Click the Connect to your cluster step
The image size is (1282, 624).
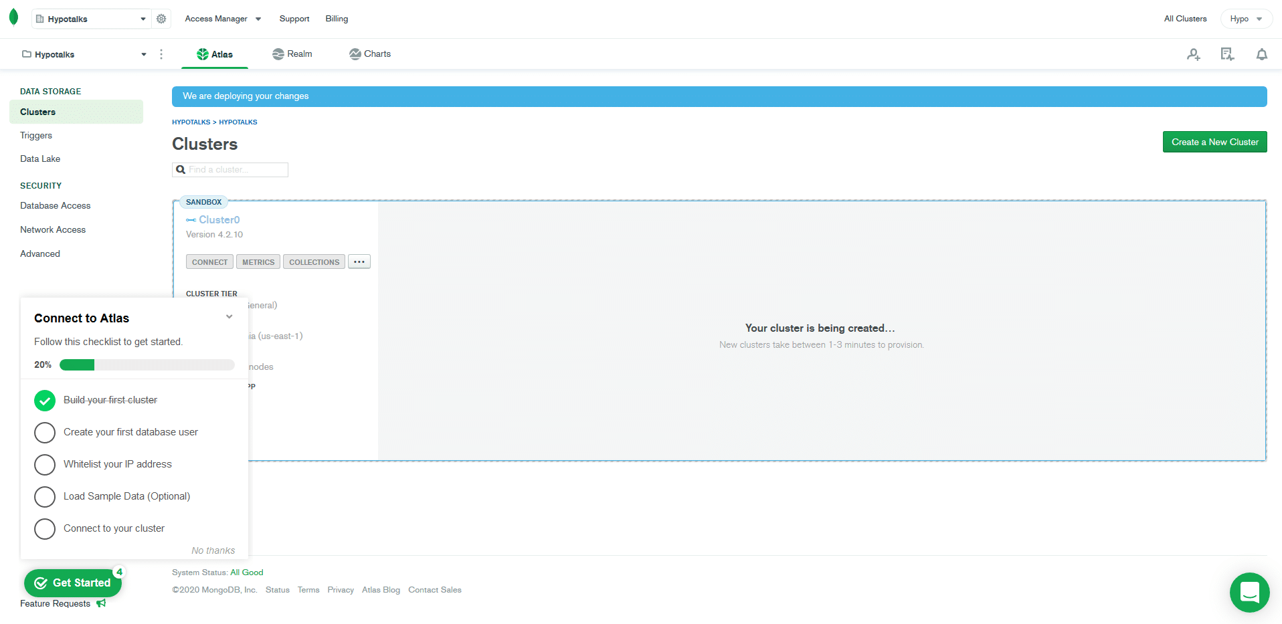(x=114, y=529)
